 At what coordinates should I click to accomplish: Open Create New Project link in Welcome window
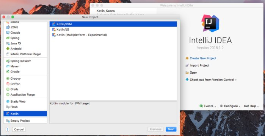(x=203, y=58)
